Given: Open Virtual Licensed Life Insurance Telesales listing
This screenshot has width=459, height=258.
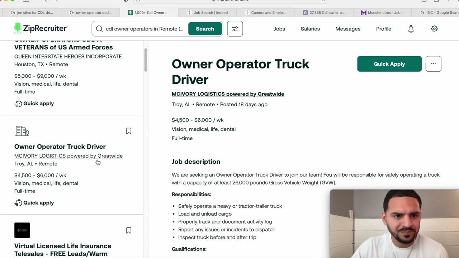Looking at the screenshot, I should click(x=63, y=250).
